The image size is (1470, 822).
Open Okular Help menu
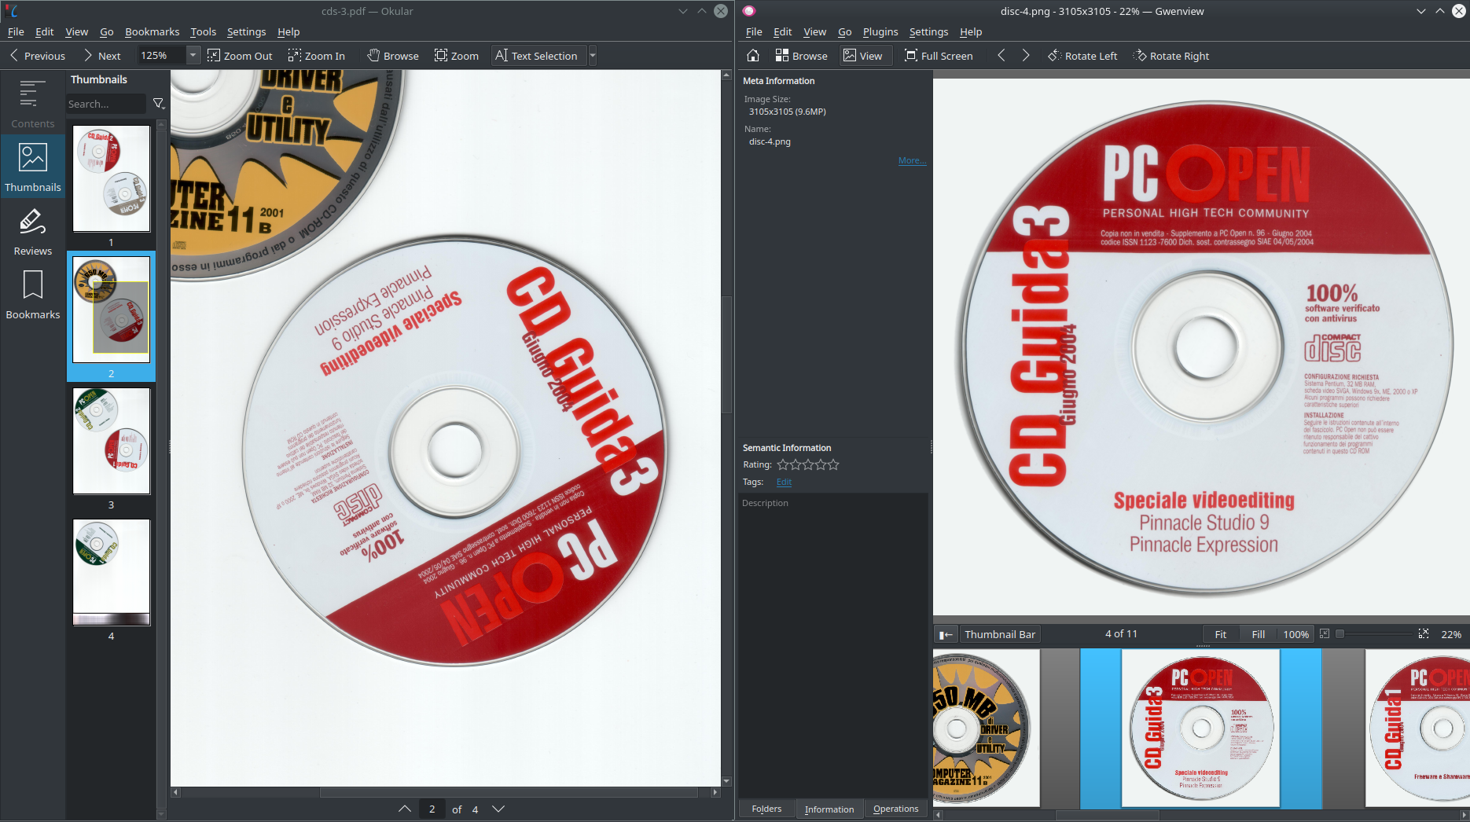(x=288, y=31)
